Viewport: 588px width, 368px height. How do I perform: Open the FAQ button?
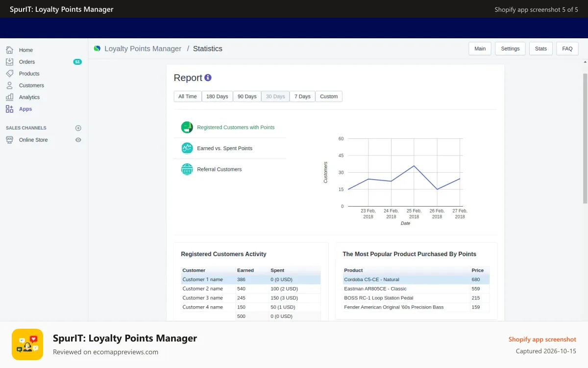pos(567,49)
